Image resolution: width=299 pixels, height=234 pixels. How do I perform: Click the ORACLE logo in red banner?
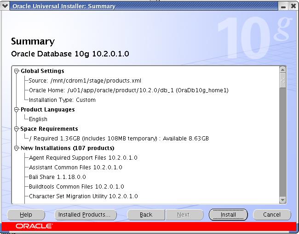coord(34,226)
